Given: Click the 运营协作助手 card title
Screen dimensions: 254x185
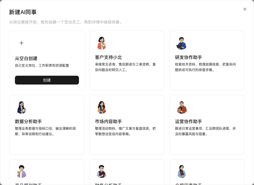Looking at the screenshot, I should [x=188, y=121].
